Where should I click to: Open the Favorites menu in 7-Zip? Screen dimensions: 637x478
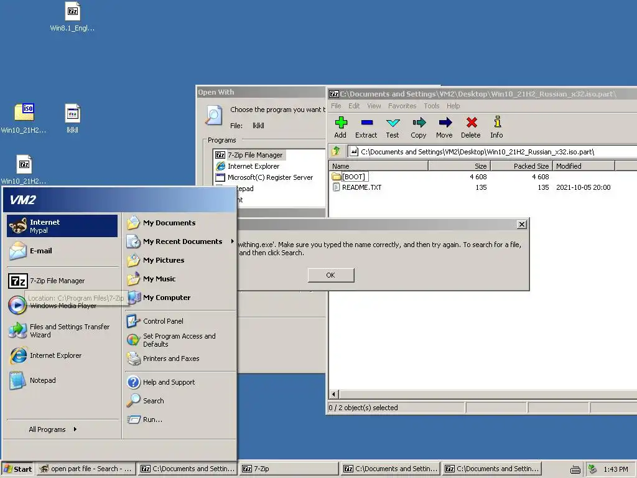coord(402,106)
